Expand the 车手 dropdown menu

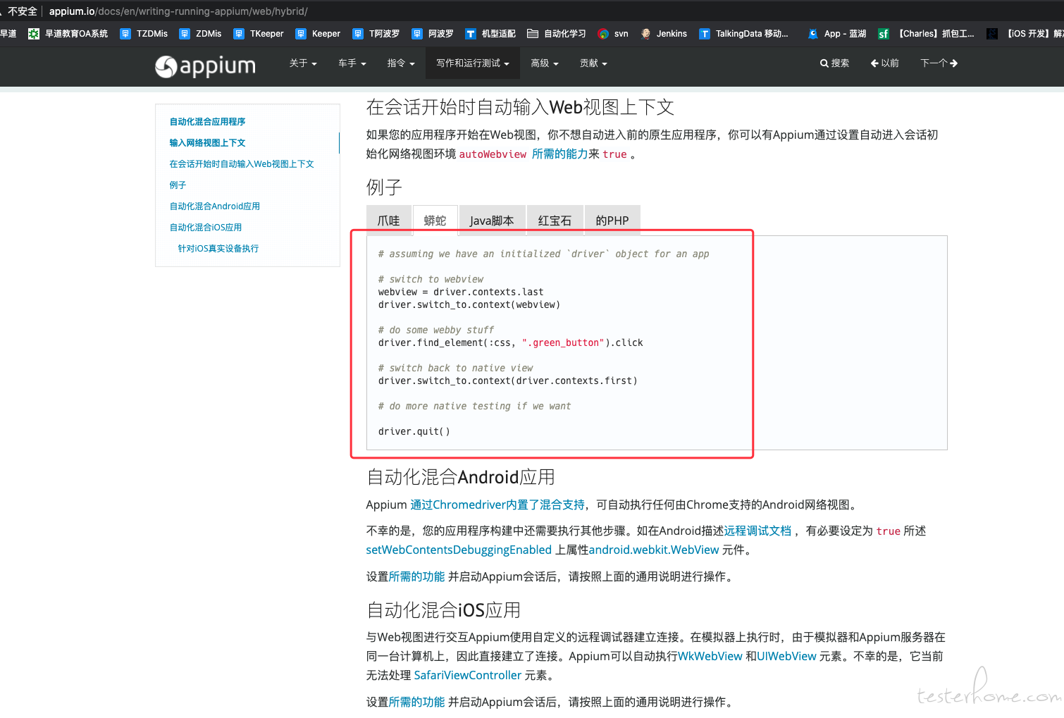[x=352, y=63]
